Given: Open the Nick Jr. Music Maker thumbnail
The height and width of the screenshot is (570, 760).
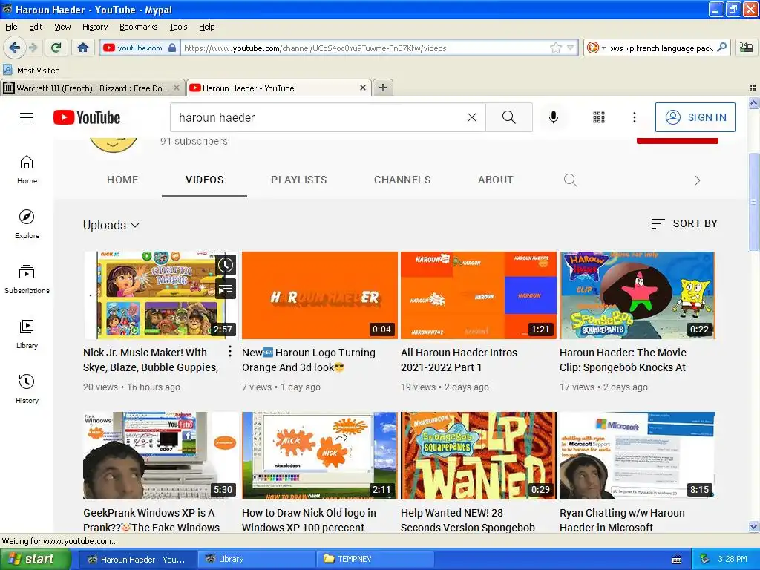Looking at the screenshot, I should pyautogui.click(x=160, y=295).
